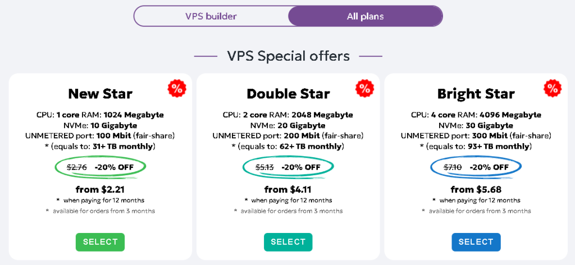
Task: Open the All plans tab
Action: [x=365, y=16]
